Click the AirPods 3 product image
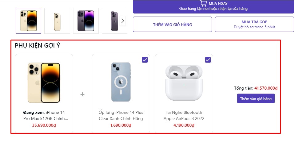The image size is (295, 143). (184, 83)
